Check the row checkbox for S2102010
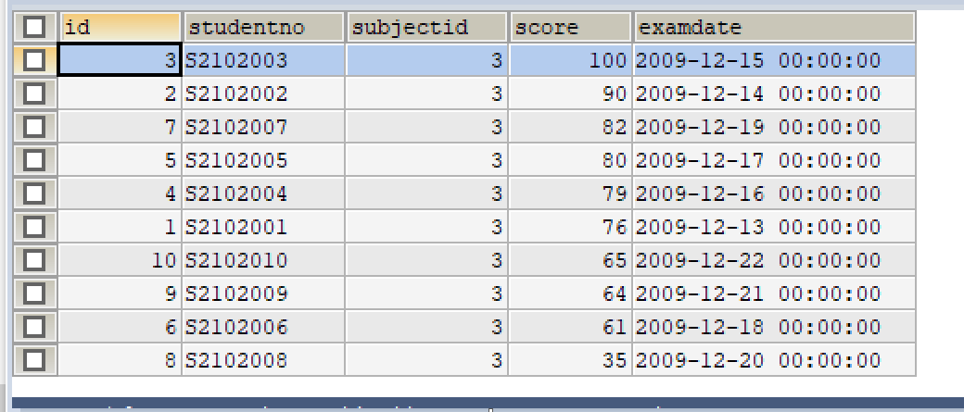 [34, 260]
